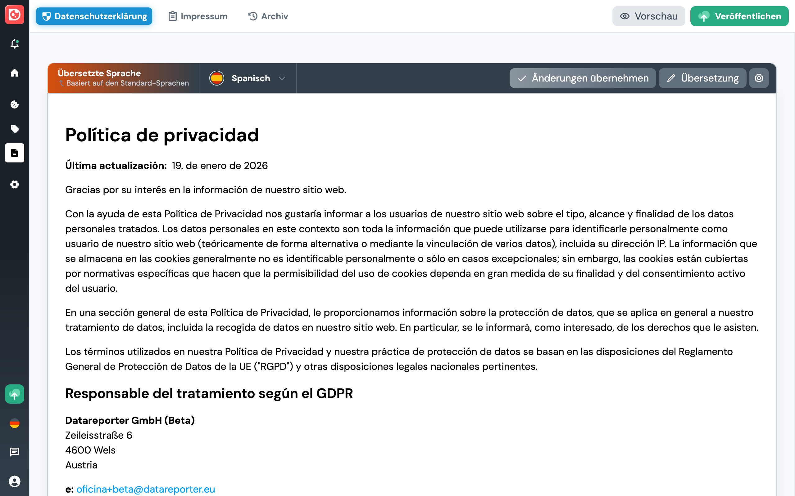Open the oficina+beta@datareporter.eu email link
795x496 pixels.
point(146,489)
